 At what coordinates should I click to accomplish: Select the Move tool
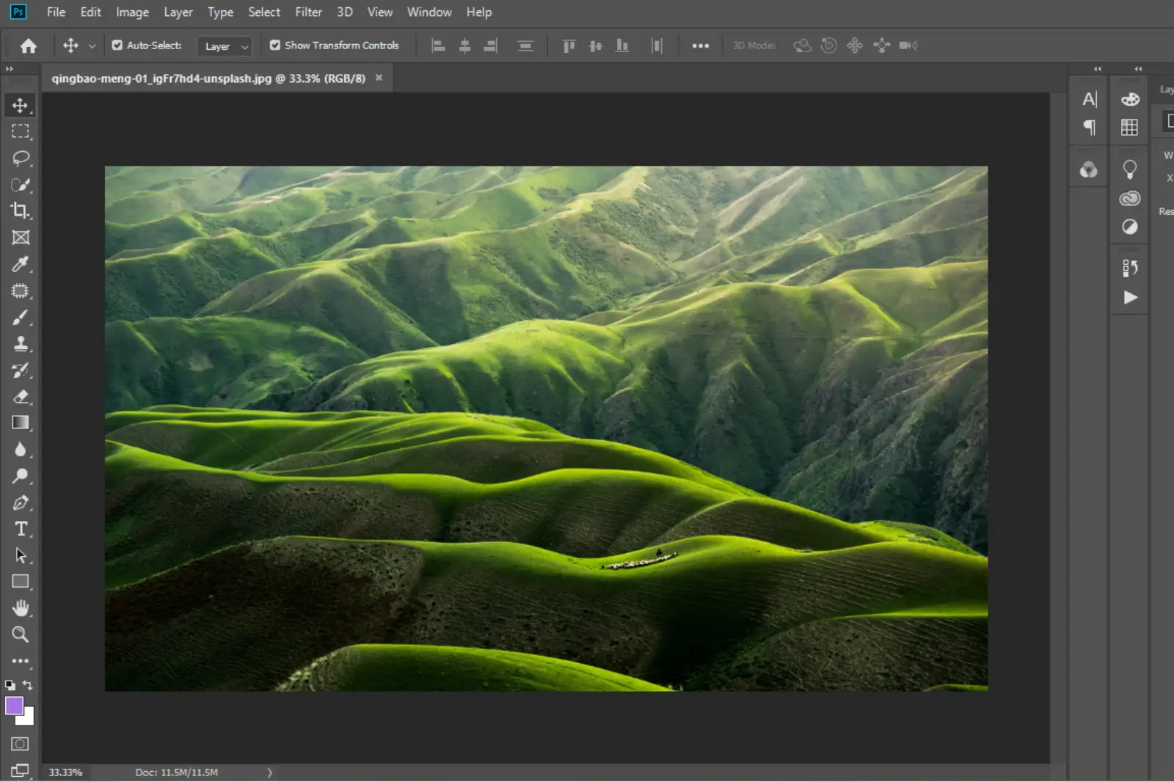pyautogui.click(x=21, y=105)
